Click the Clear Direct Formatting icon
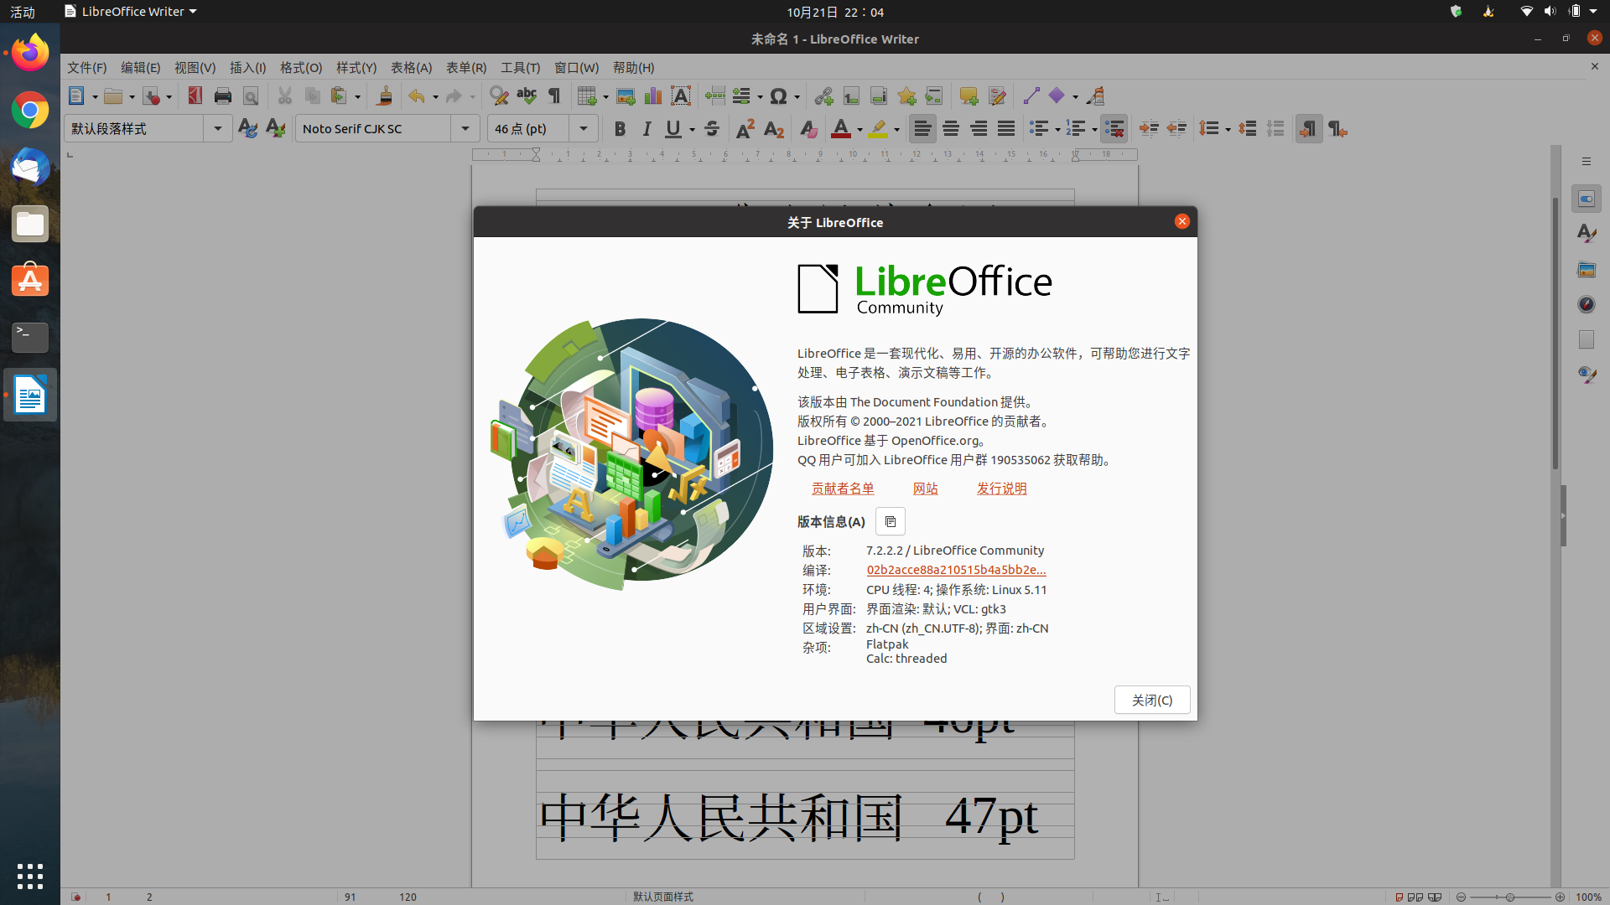This screenshot has width=1610, height=905. (808, 129)
